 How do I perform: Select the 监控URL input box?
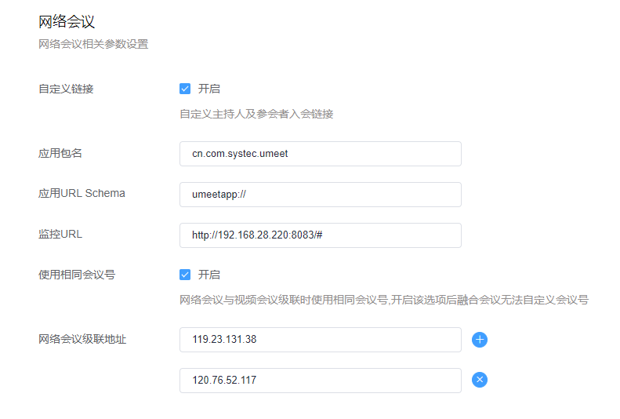tap(320, 235)
